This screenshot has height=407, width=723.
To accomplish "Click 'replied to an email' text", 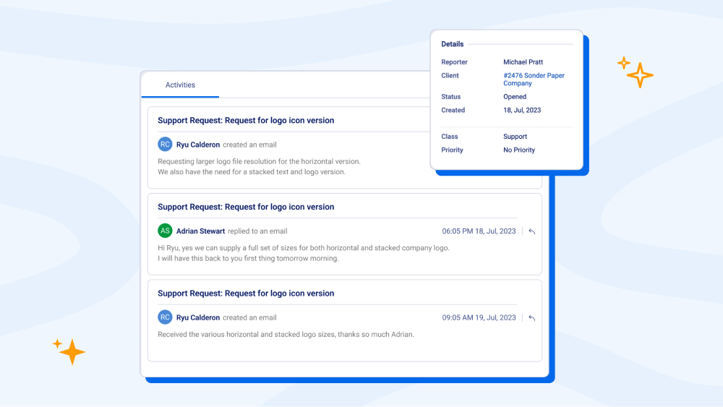I will 257,231.
